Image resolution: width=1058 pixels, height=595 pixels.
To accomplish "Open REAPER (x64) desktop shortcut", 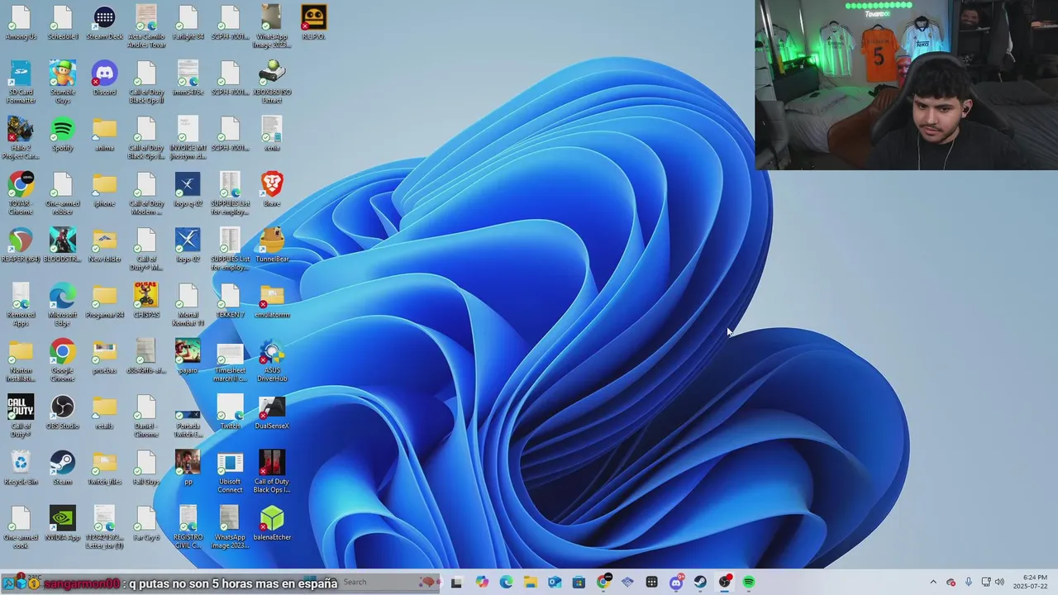I will (x=21, y=245).
